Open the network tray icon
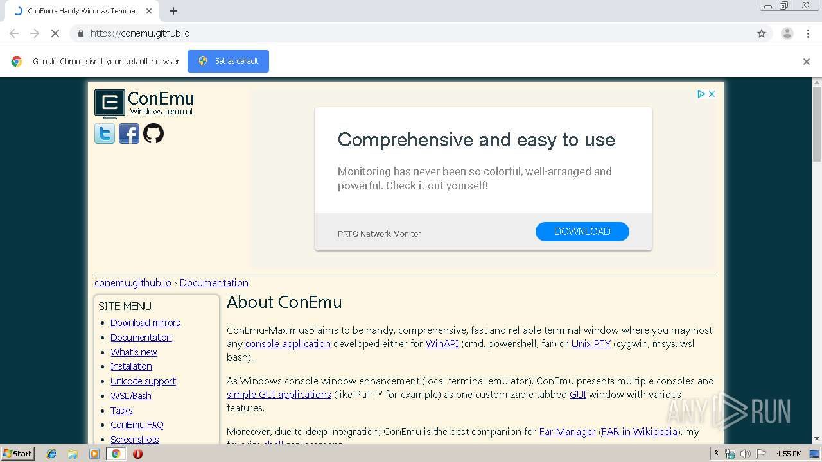 pos(730,454)
